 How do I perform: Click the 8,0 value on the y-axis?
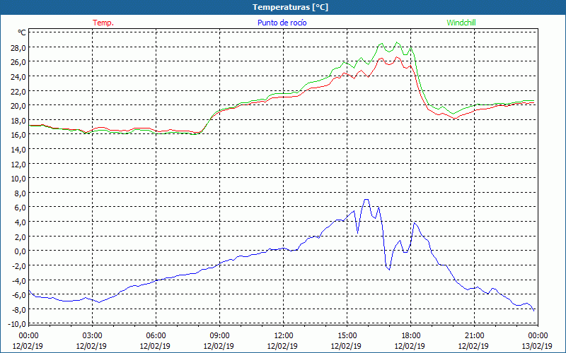pyautogui.click(x=21, y=193)
